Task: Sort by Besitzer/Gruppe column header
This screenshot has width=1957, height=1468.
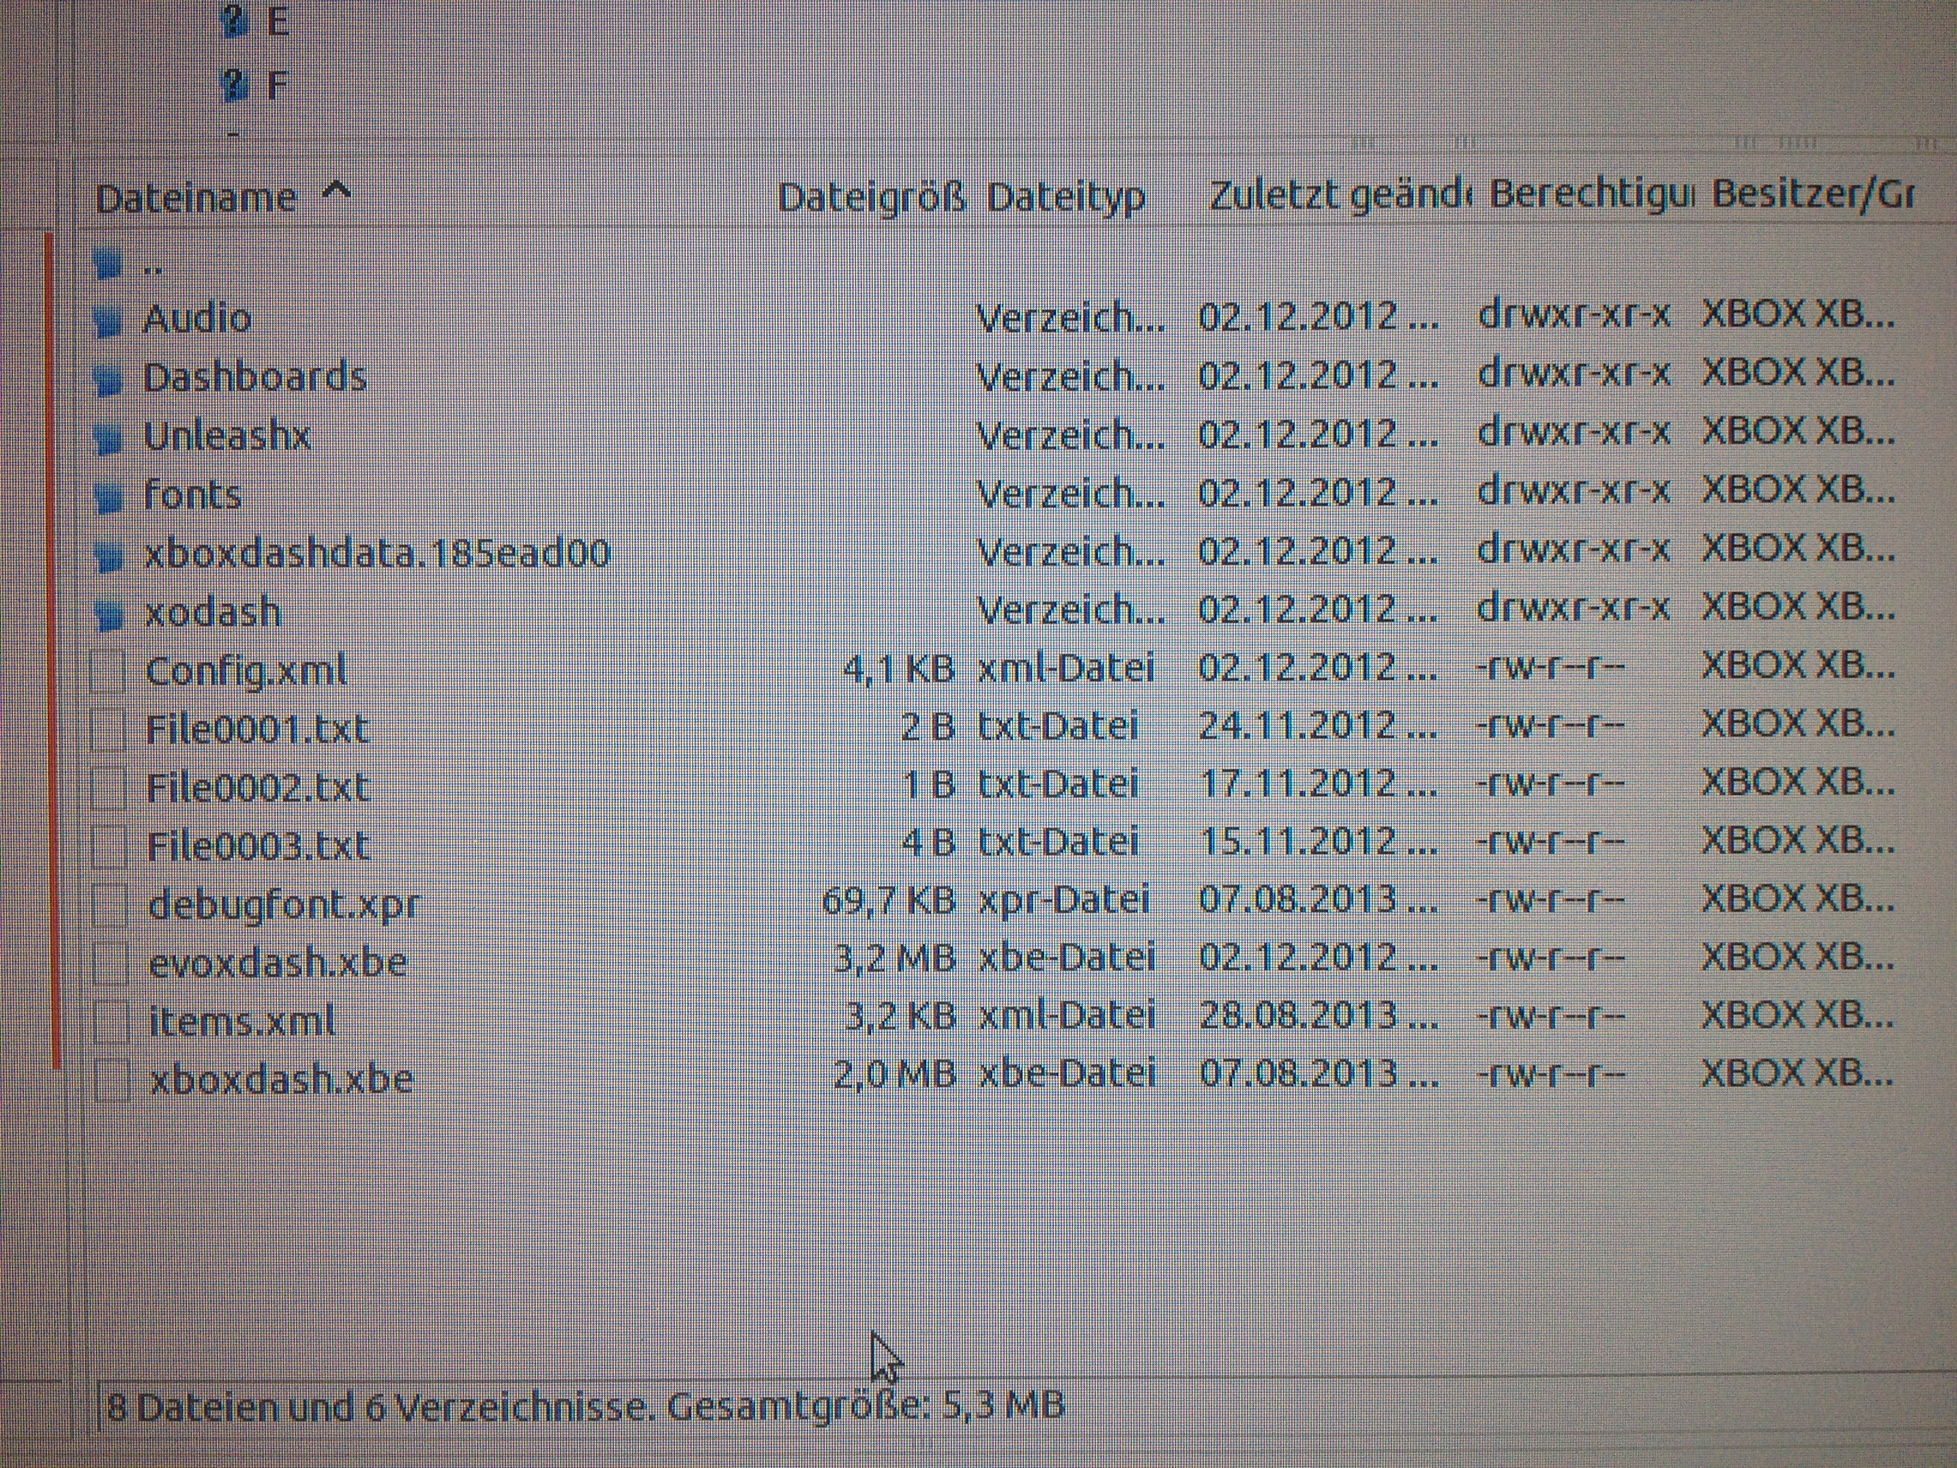Action: [x=1813, y=194]
